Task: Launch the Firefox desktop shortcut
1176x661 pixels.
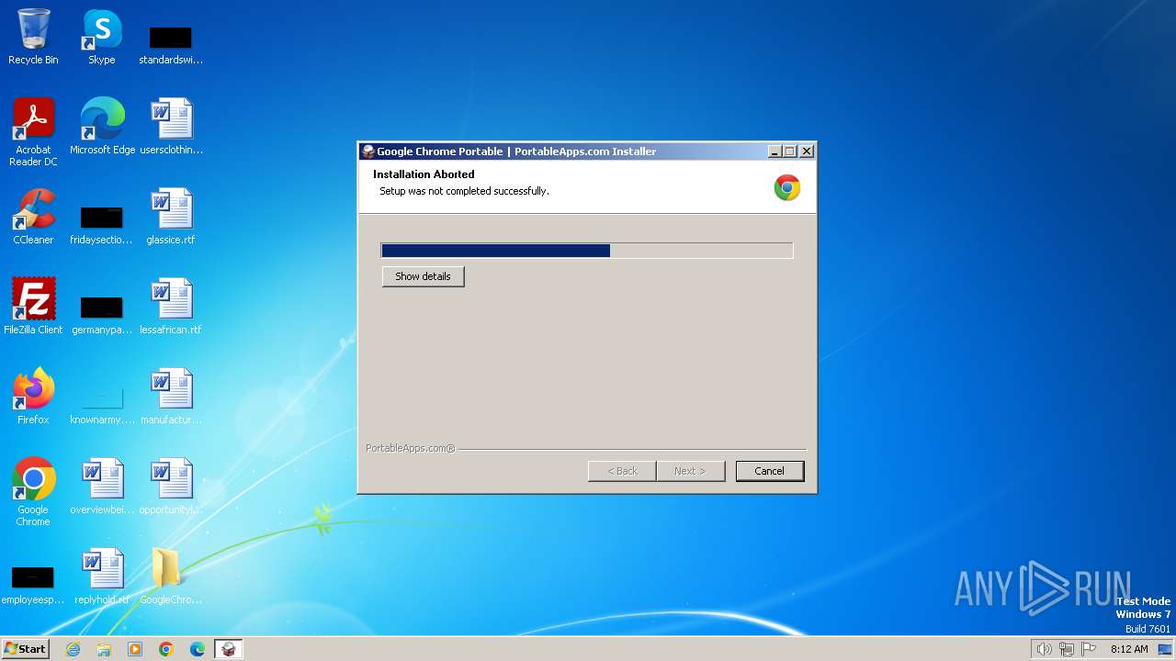Action: (x=33, y=397)
